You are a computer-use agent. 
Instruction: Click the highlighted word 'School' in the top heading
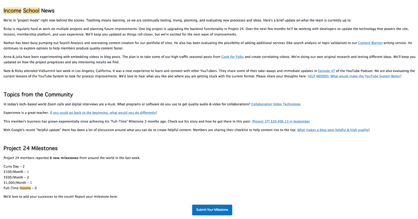point(31,11)
